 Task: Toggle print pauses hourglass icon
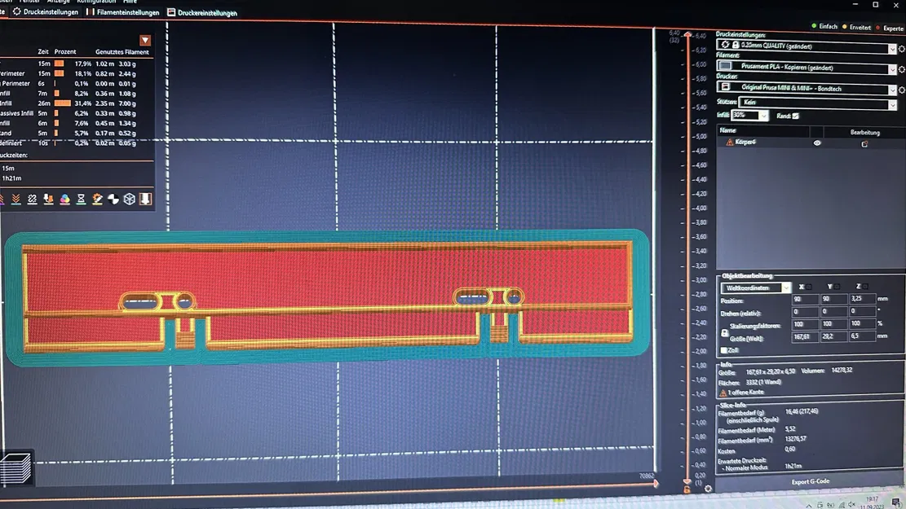81,199
